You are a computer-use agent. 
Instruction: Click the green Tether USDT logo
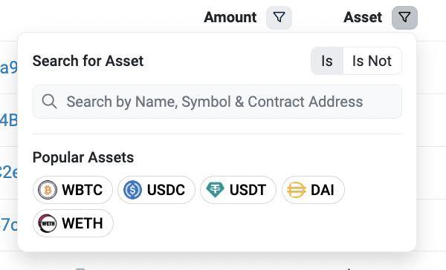(x=215, y=190)
